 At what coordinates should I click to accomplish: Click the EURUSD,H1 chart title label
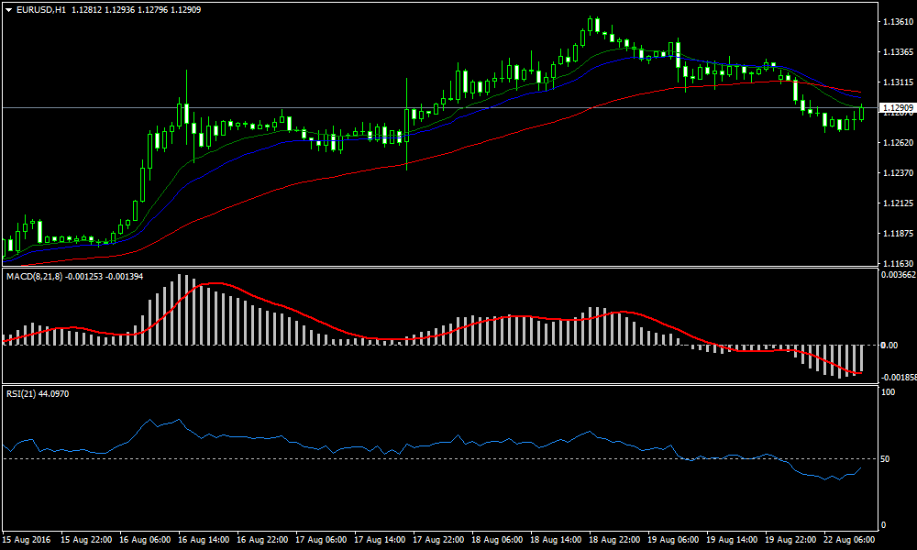(40, 9)
